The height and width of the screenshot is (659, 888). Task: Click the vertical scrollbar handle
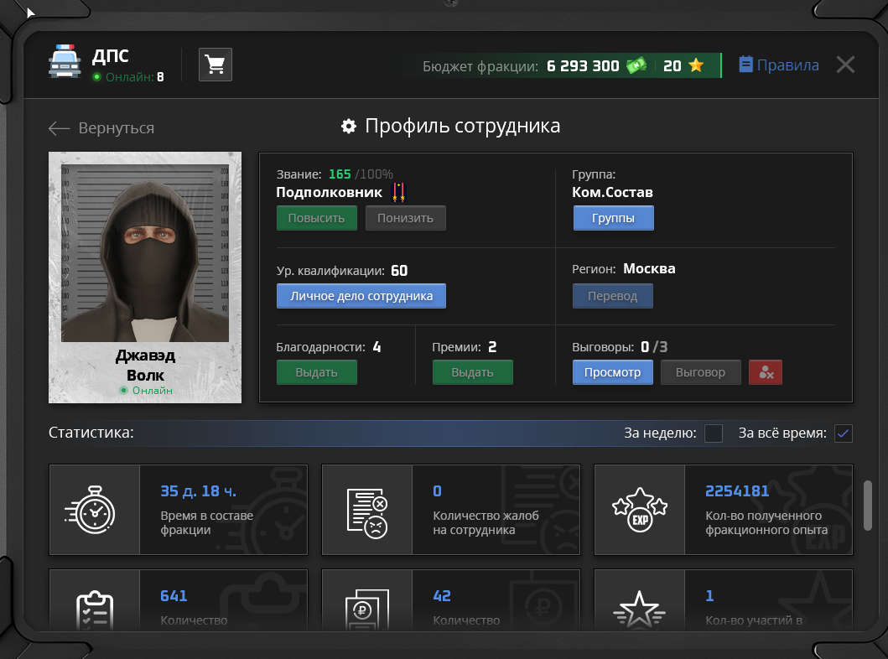point(868,505)
